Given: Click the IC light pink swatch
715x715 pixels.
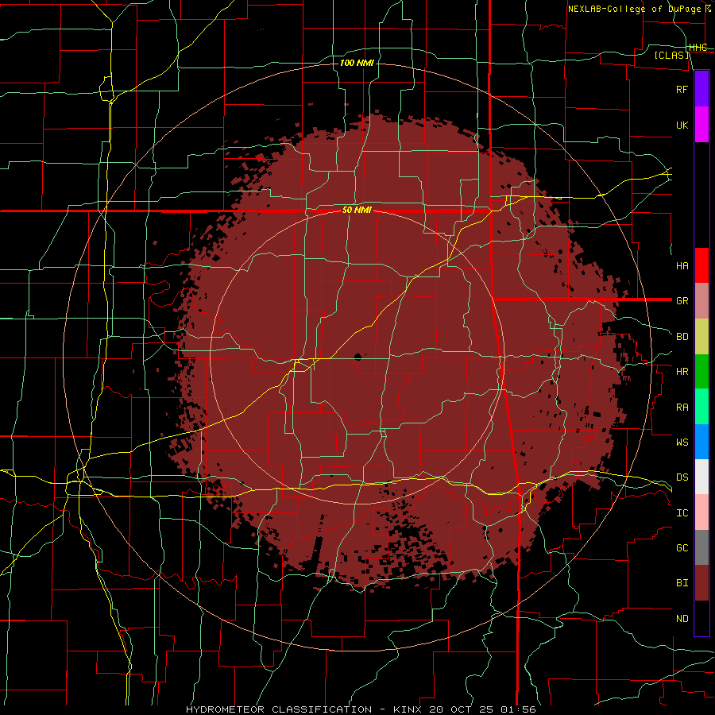Looking at the screenshot, I should 701,512.
